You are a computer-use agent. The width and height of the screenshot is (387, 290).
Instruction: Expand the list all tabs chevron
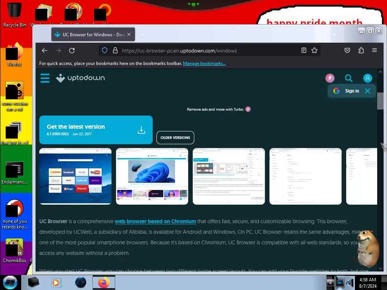click(335, 34)
